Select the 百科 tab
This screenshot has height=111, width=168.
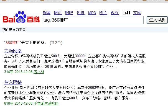tap(126, 13)
